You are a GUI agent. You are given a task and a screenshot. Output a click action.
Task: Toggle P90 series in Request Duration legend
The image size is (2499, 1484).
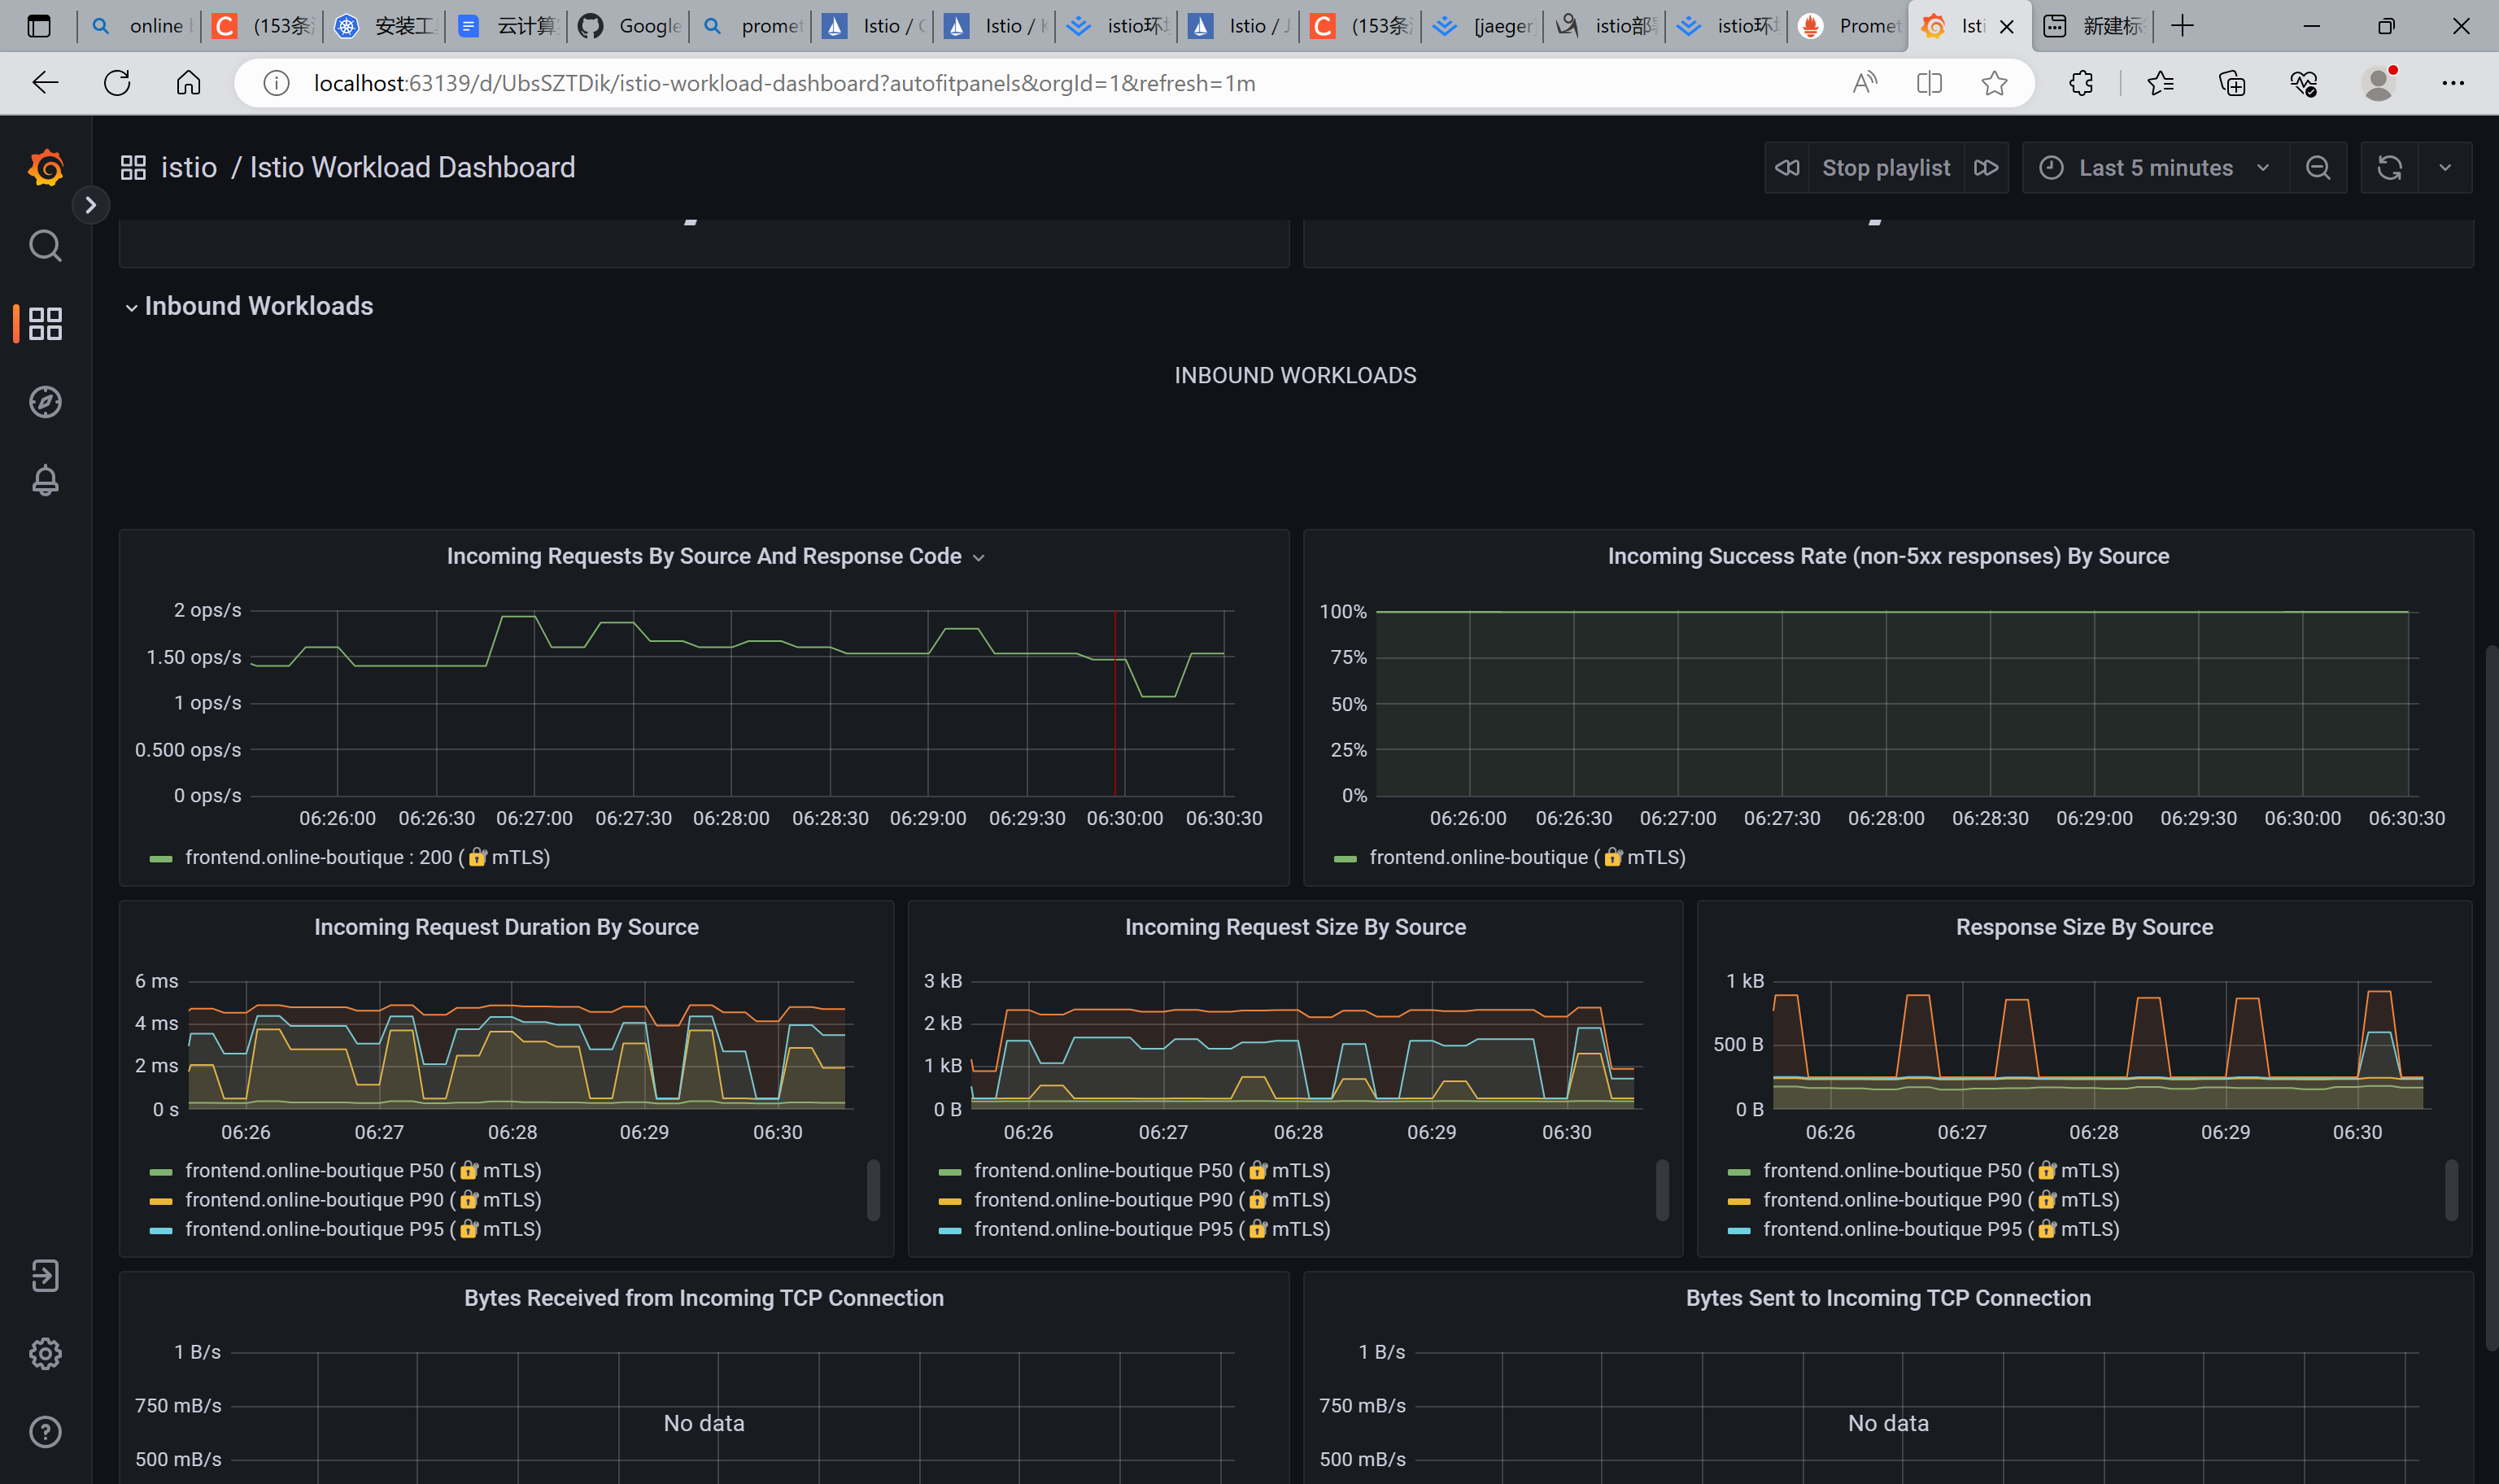[x=363, y=1199]
